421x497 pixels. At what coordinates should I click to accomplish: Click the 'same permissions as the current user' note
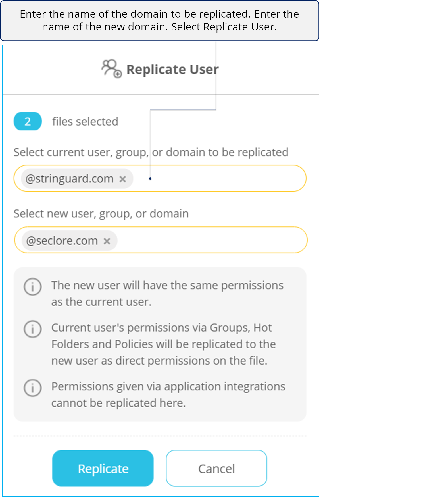click(167, 294)
